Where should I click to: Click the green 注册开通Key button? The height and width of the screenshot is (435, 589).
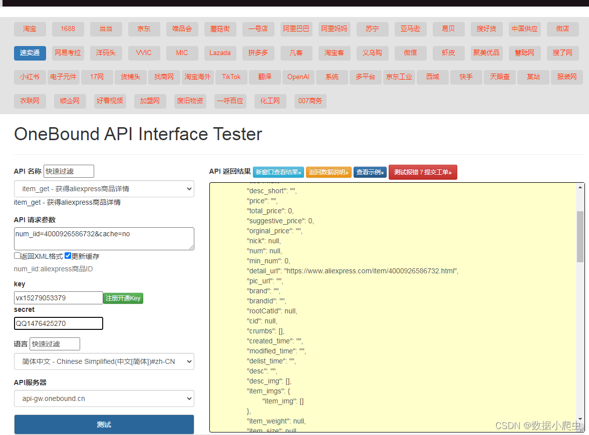click(123, 298)
